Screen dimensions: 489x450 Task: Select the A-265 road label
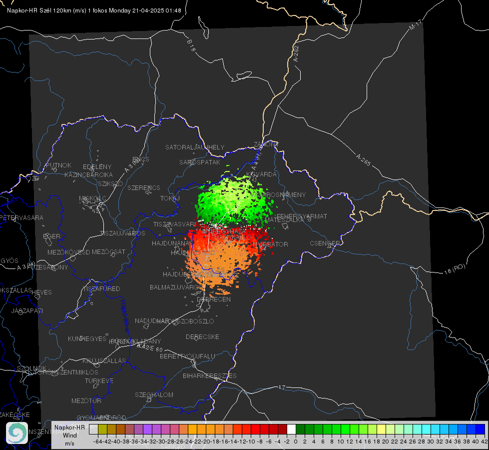[363, 160]
